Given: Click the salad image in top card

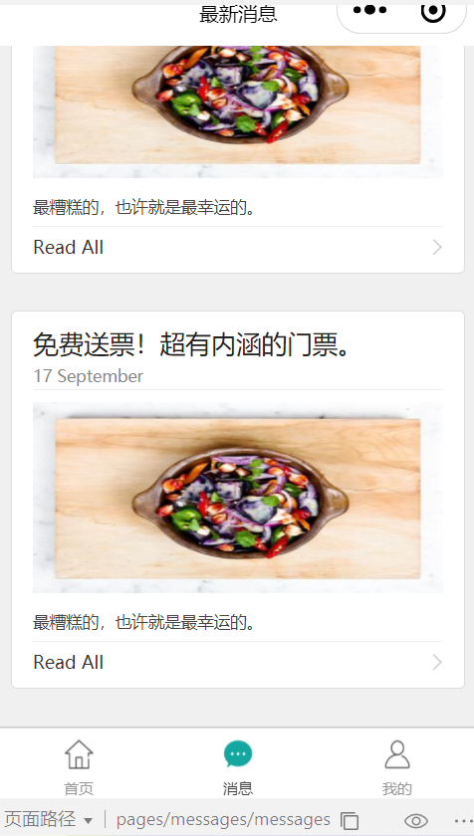Looking at the screenshot, I should tap(238, 111).
